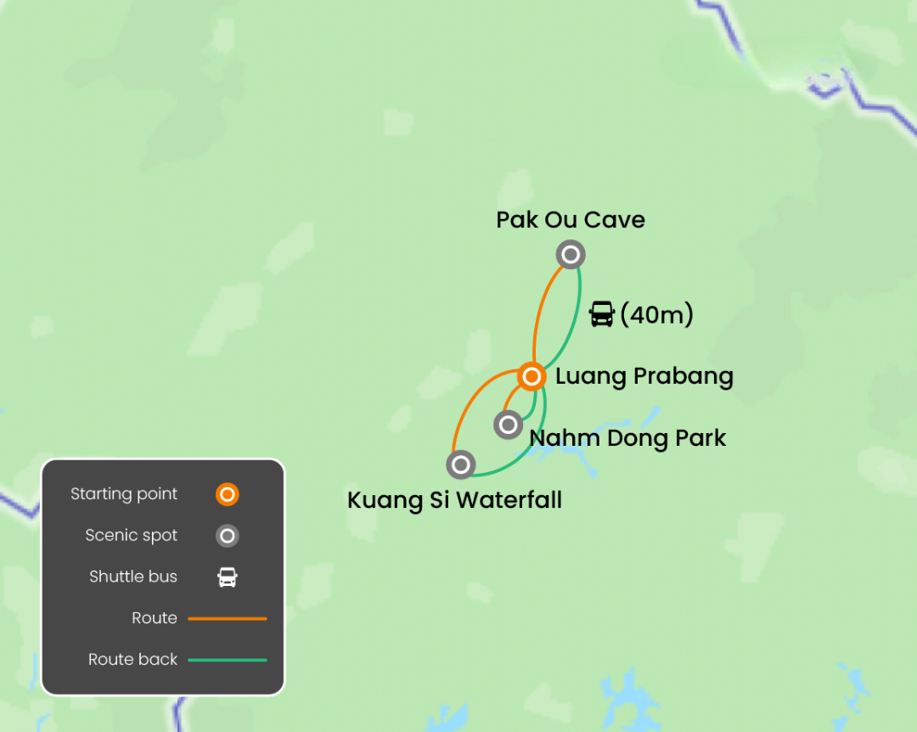Click the Scenic spot legend icon
Image resolution: width=917 pixels, height=732 pixels.
[227, 536]
